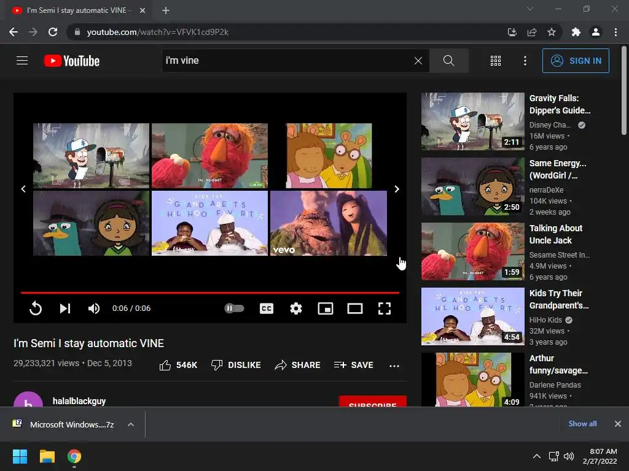Open Disney channel under Gravity Falls video

click(550, 125)
